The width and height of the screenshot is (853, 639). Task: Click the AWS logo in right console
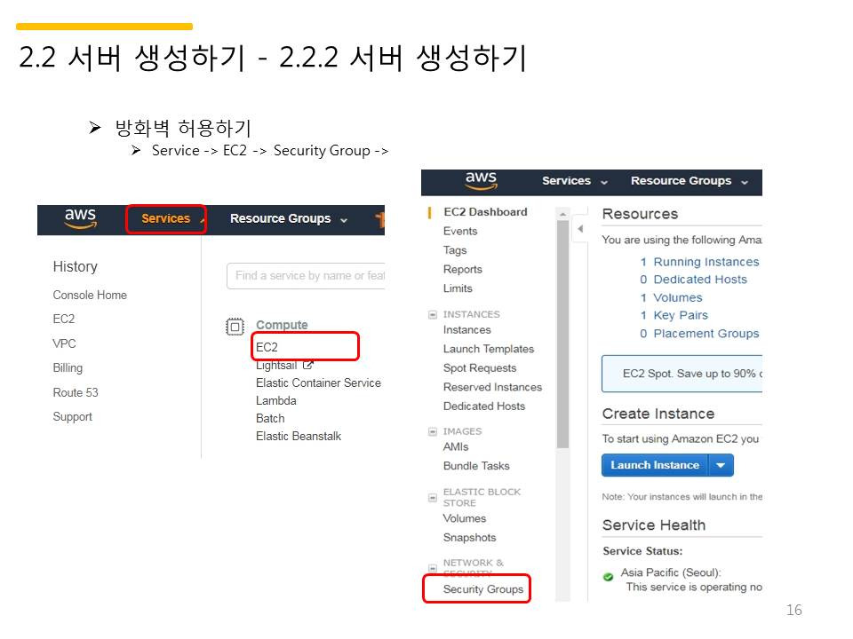point(481,180)
